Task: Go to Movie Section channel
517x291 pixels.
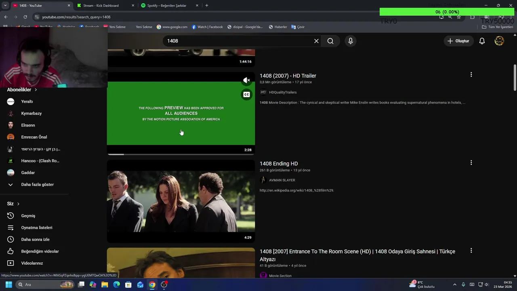Action: click(x=280, y=276)
